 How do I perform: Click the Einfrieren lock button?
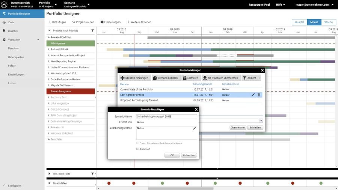click(x=190, y=78)
